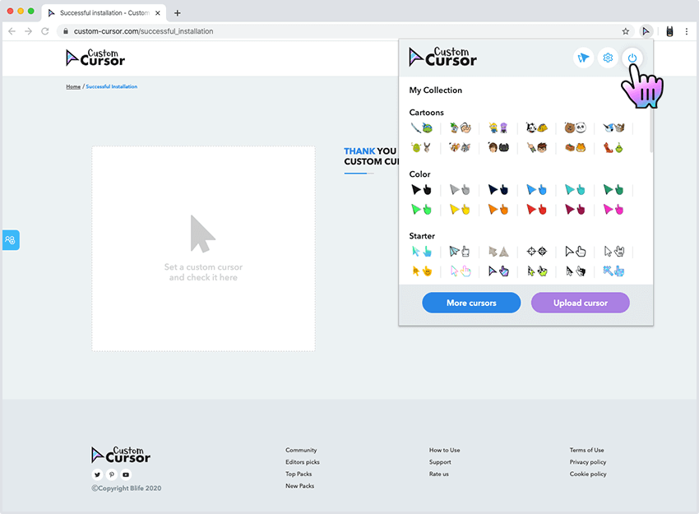This screenshot has height=514, width=699.
Task: Pick the Shrek and Donkey cursor
Action: coord(421,147)
